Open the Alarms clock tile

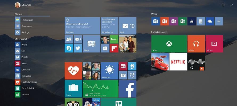(x=132, y=75)
